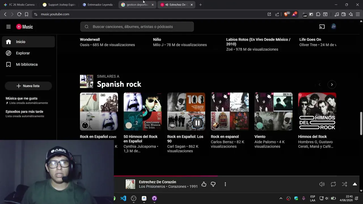Bookmark this page with the bookmark icon

26,14
